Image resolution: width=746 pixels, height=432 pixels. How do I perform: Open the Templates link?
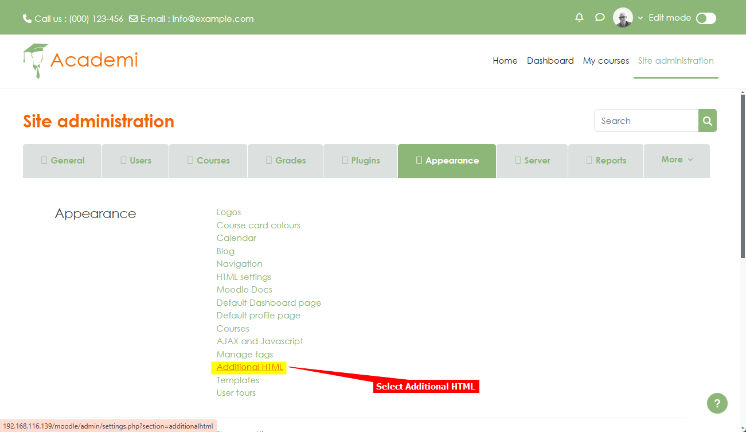pyautogui.click(x=238, y=380)
